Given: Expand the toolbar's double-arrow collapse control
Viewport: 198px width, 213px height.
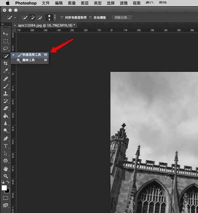Looking at the screenshot, I should click(2, 24).
